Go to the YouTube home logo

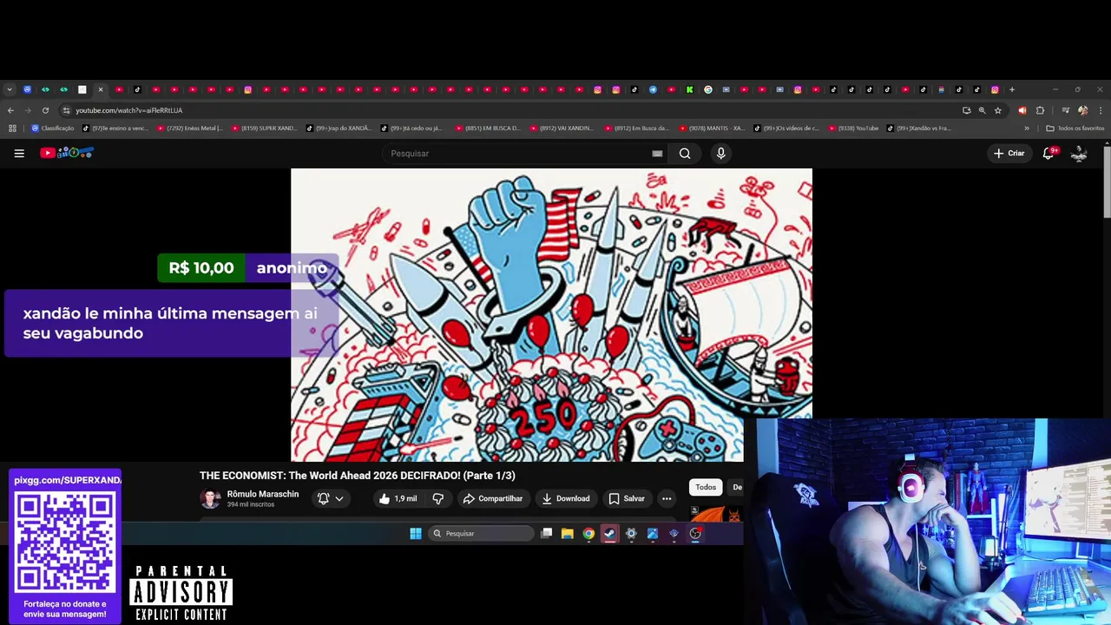[x=67, y=153]
